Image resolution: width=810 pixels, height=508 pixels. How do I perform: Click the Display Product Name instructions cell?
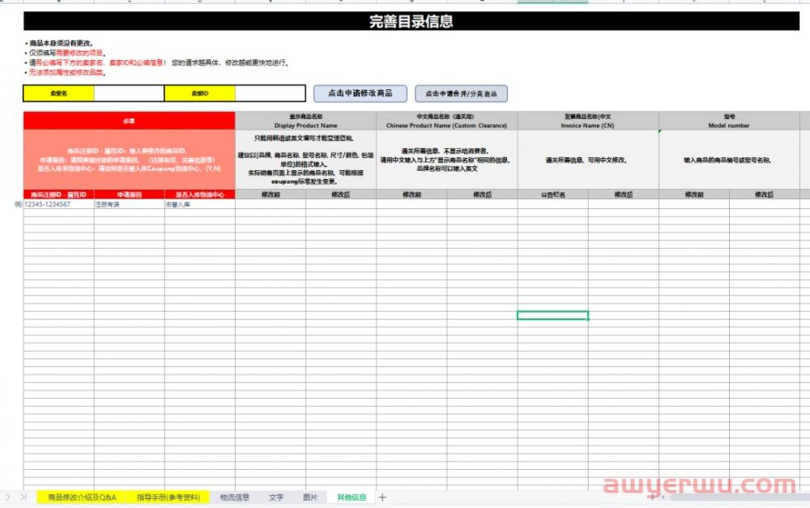[x=306, y=160]
